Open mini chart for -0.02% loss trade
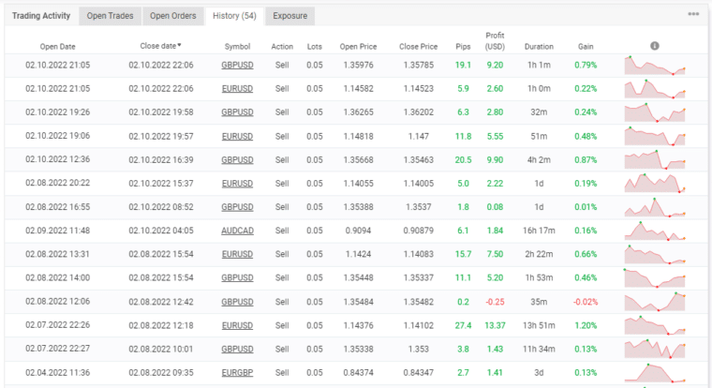712x388 pixels. (655, 301)
